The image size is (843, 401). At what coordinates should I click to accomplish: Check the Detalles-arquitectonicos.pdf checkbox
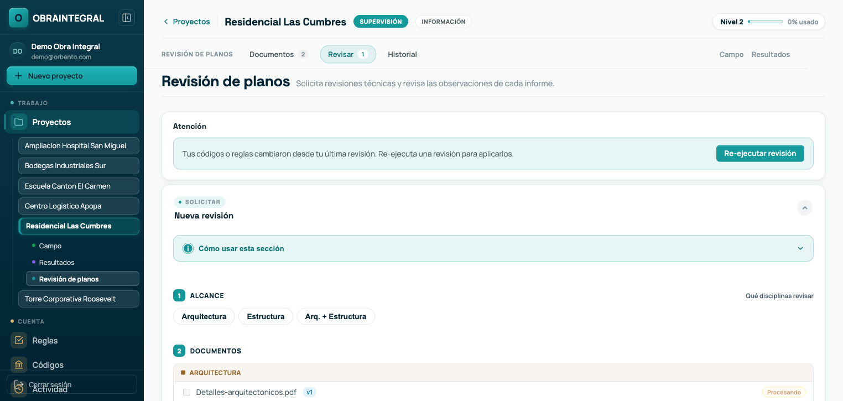coord(186,392)
